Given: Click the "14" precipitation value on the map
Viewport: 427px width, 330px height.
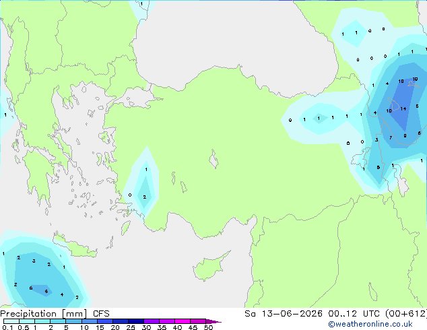Looking at the screenshot, I should tap(403, 108).
